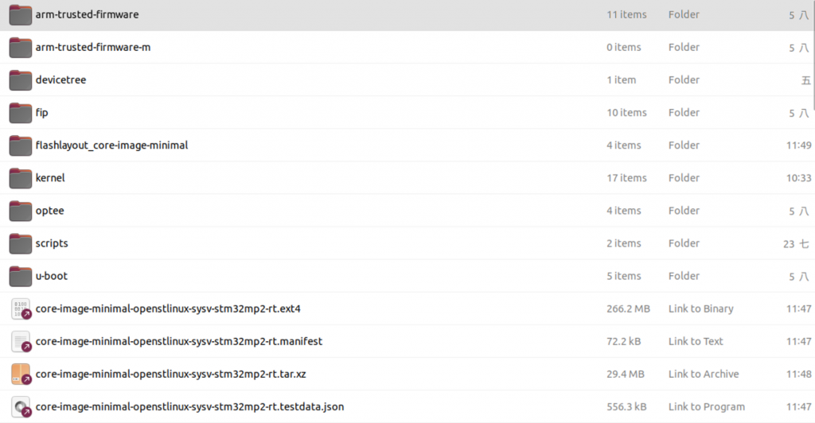Select the u-boot folder name
The width and height of the screenshot is (815, 423).
[x=52, y=276]
